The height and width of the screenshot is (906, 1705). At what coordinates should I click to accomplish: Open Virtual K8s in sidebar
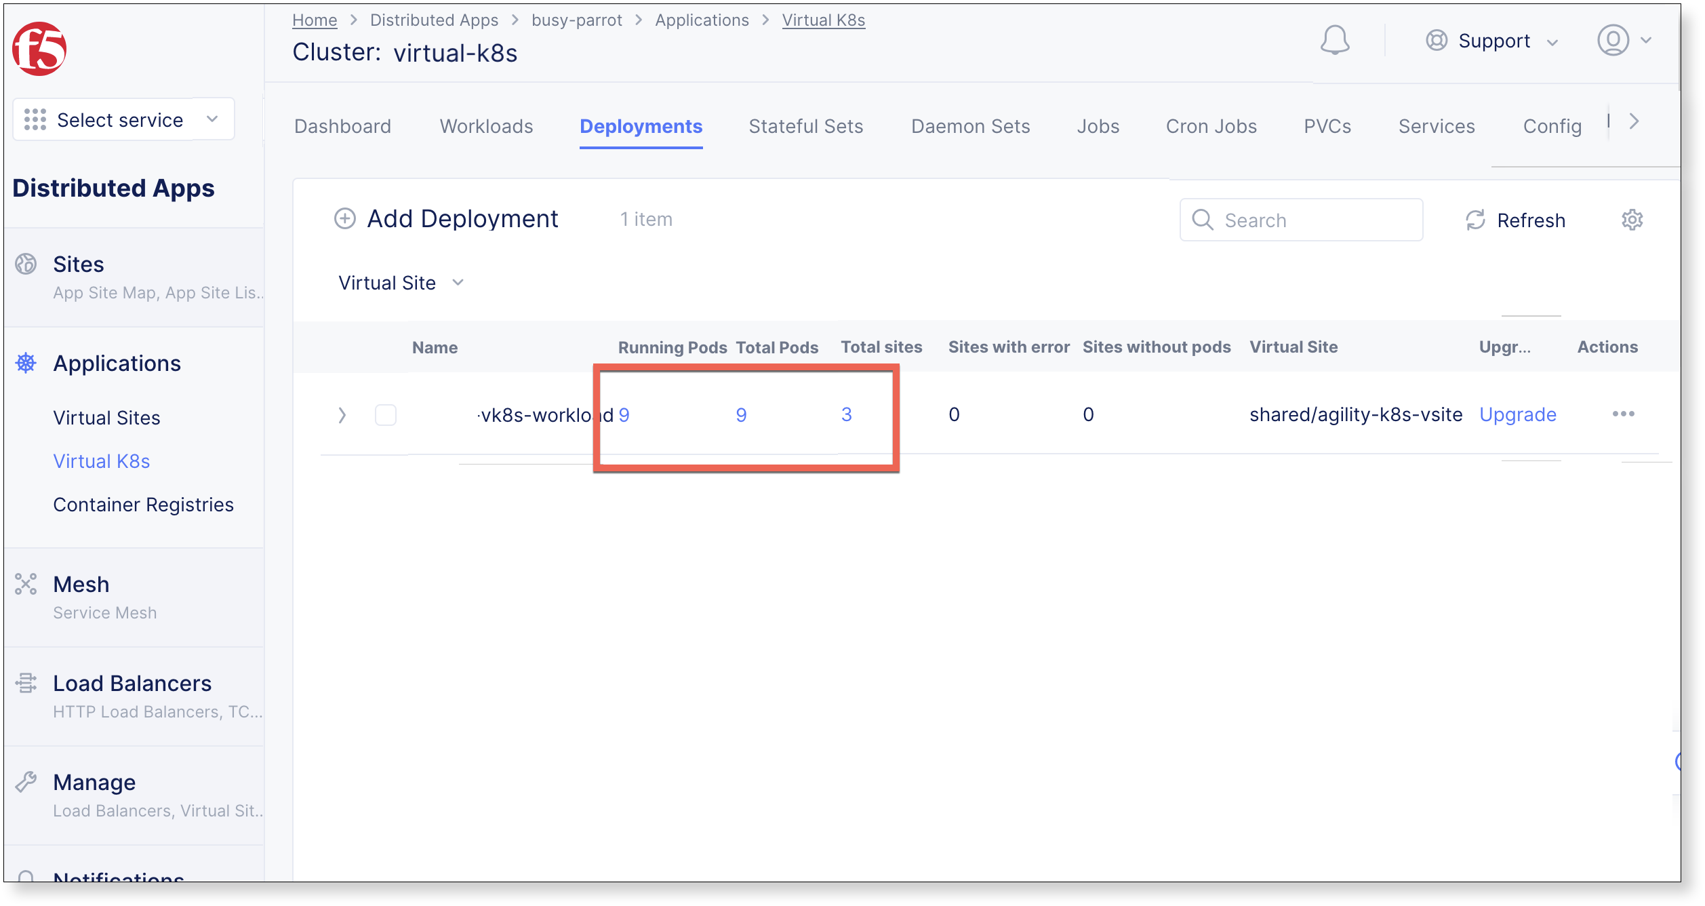pyautogui.click(x=102, y=461)
